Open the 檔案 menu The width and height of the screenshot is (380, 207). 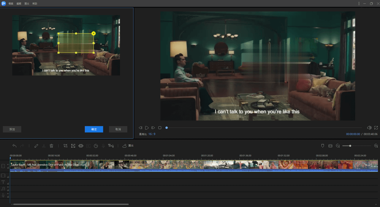(x=11, y=3)
